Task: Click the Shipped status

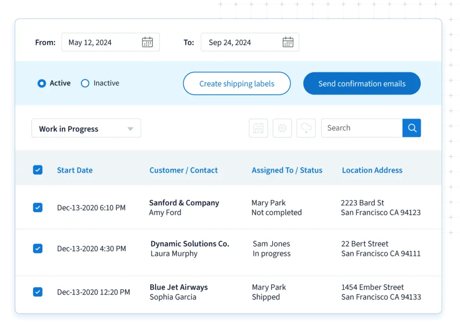Action: point(266,297)
